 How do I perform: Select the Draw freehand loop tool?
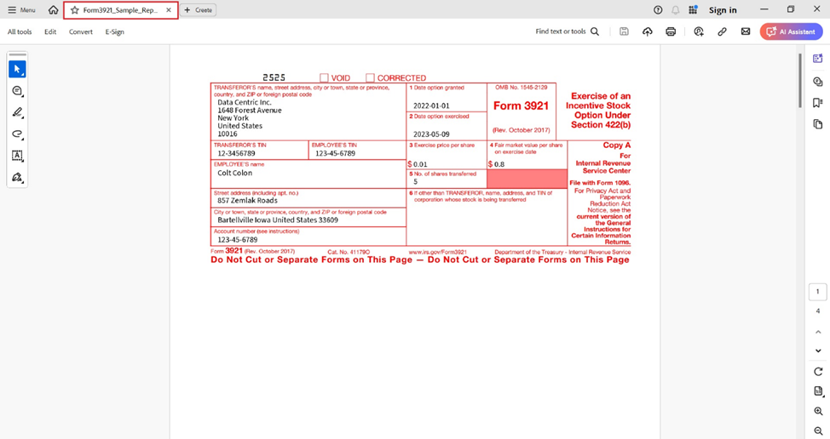(17, 134)
